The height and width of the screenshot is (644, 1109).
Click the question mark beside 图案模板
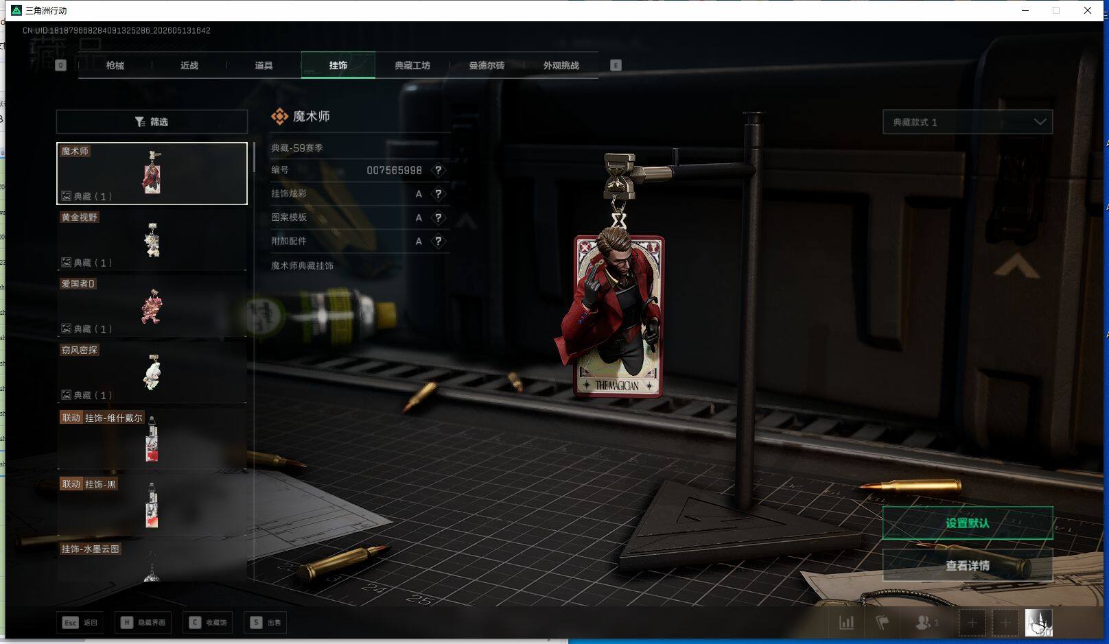pos(439,217)
